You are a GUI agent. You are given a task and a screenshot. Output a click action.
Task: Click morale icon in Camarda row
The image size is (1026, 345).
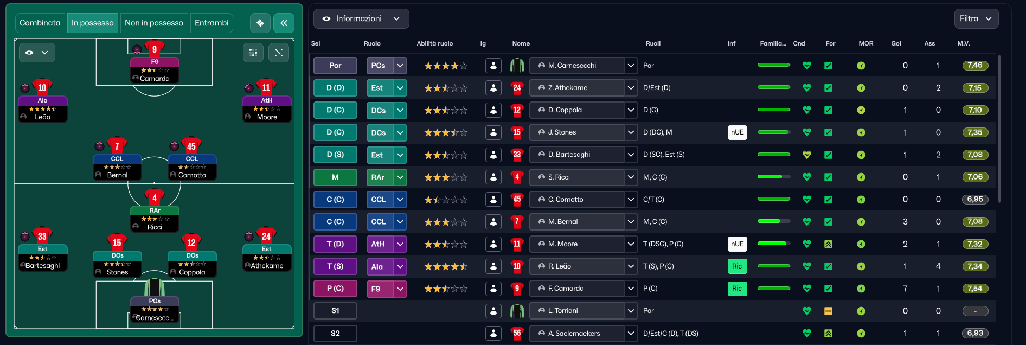click(861, 289)
